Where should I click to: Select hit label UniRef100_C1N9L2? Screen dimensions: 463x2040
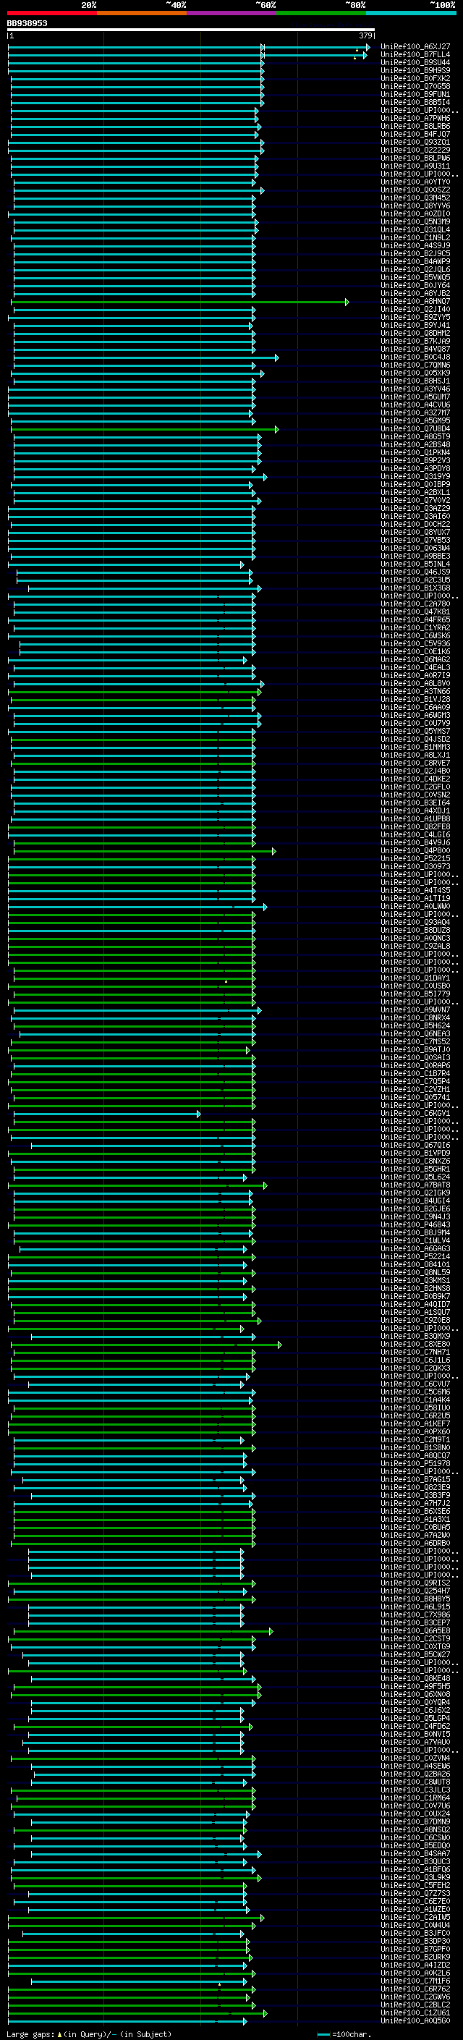(x=415, y=237)
